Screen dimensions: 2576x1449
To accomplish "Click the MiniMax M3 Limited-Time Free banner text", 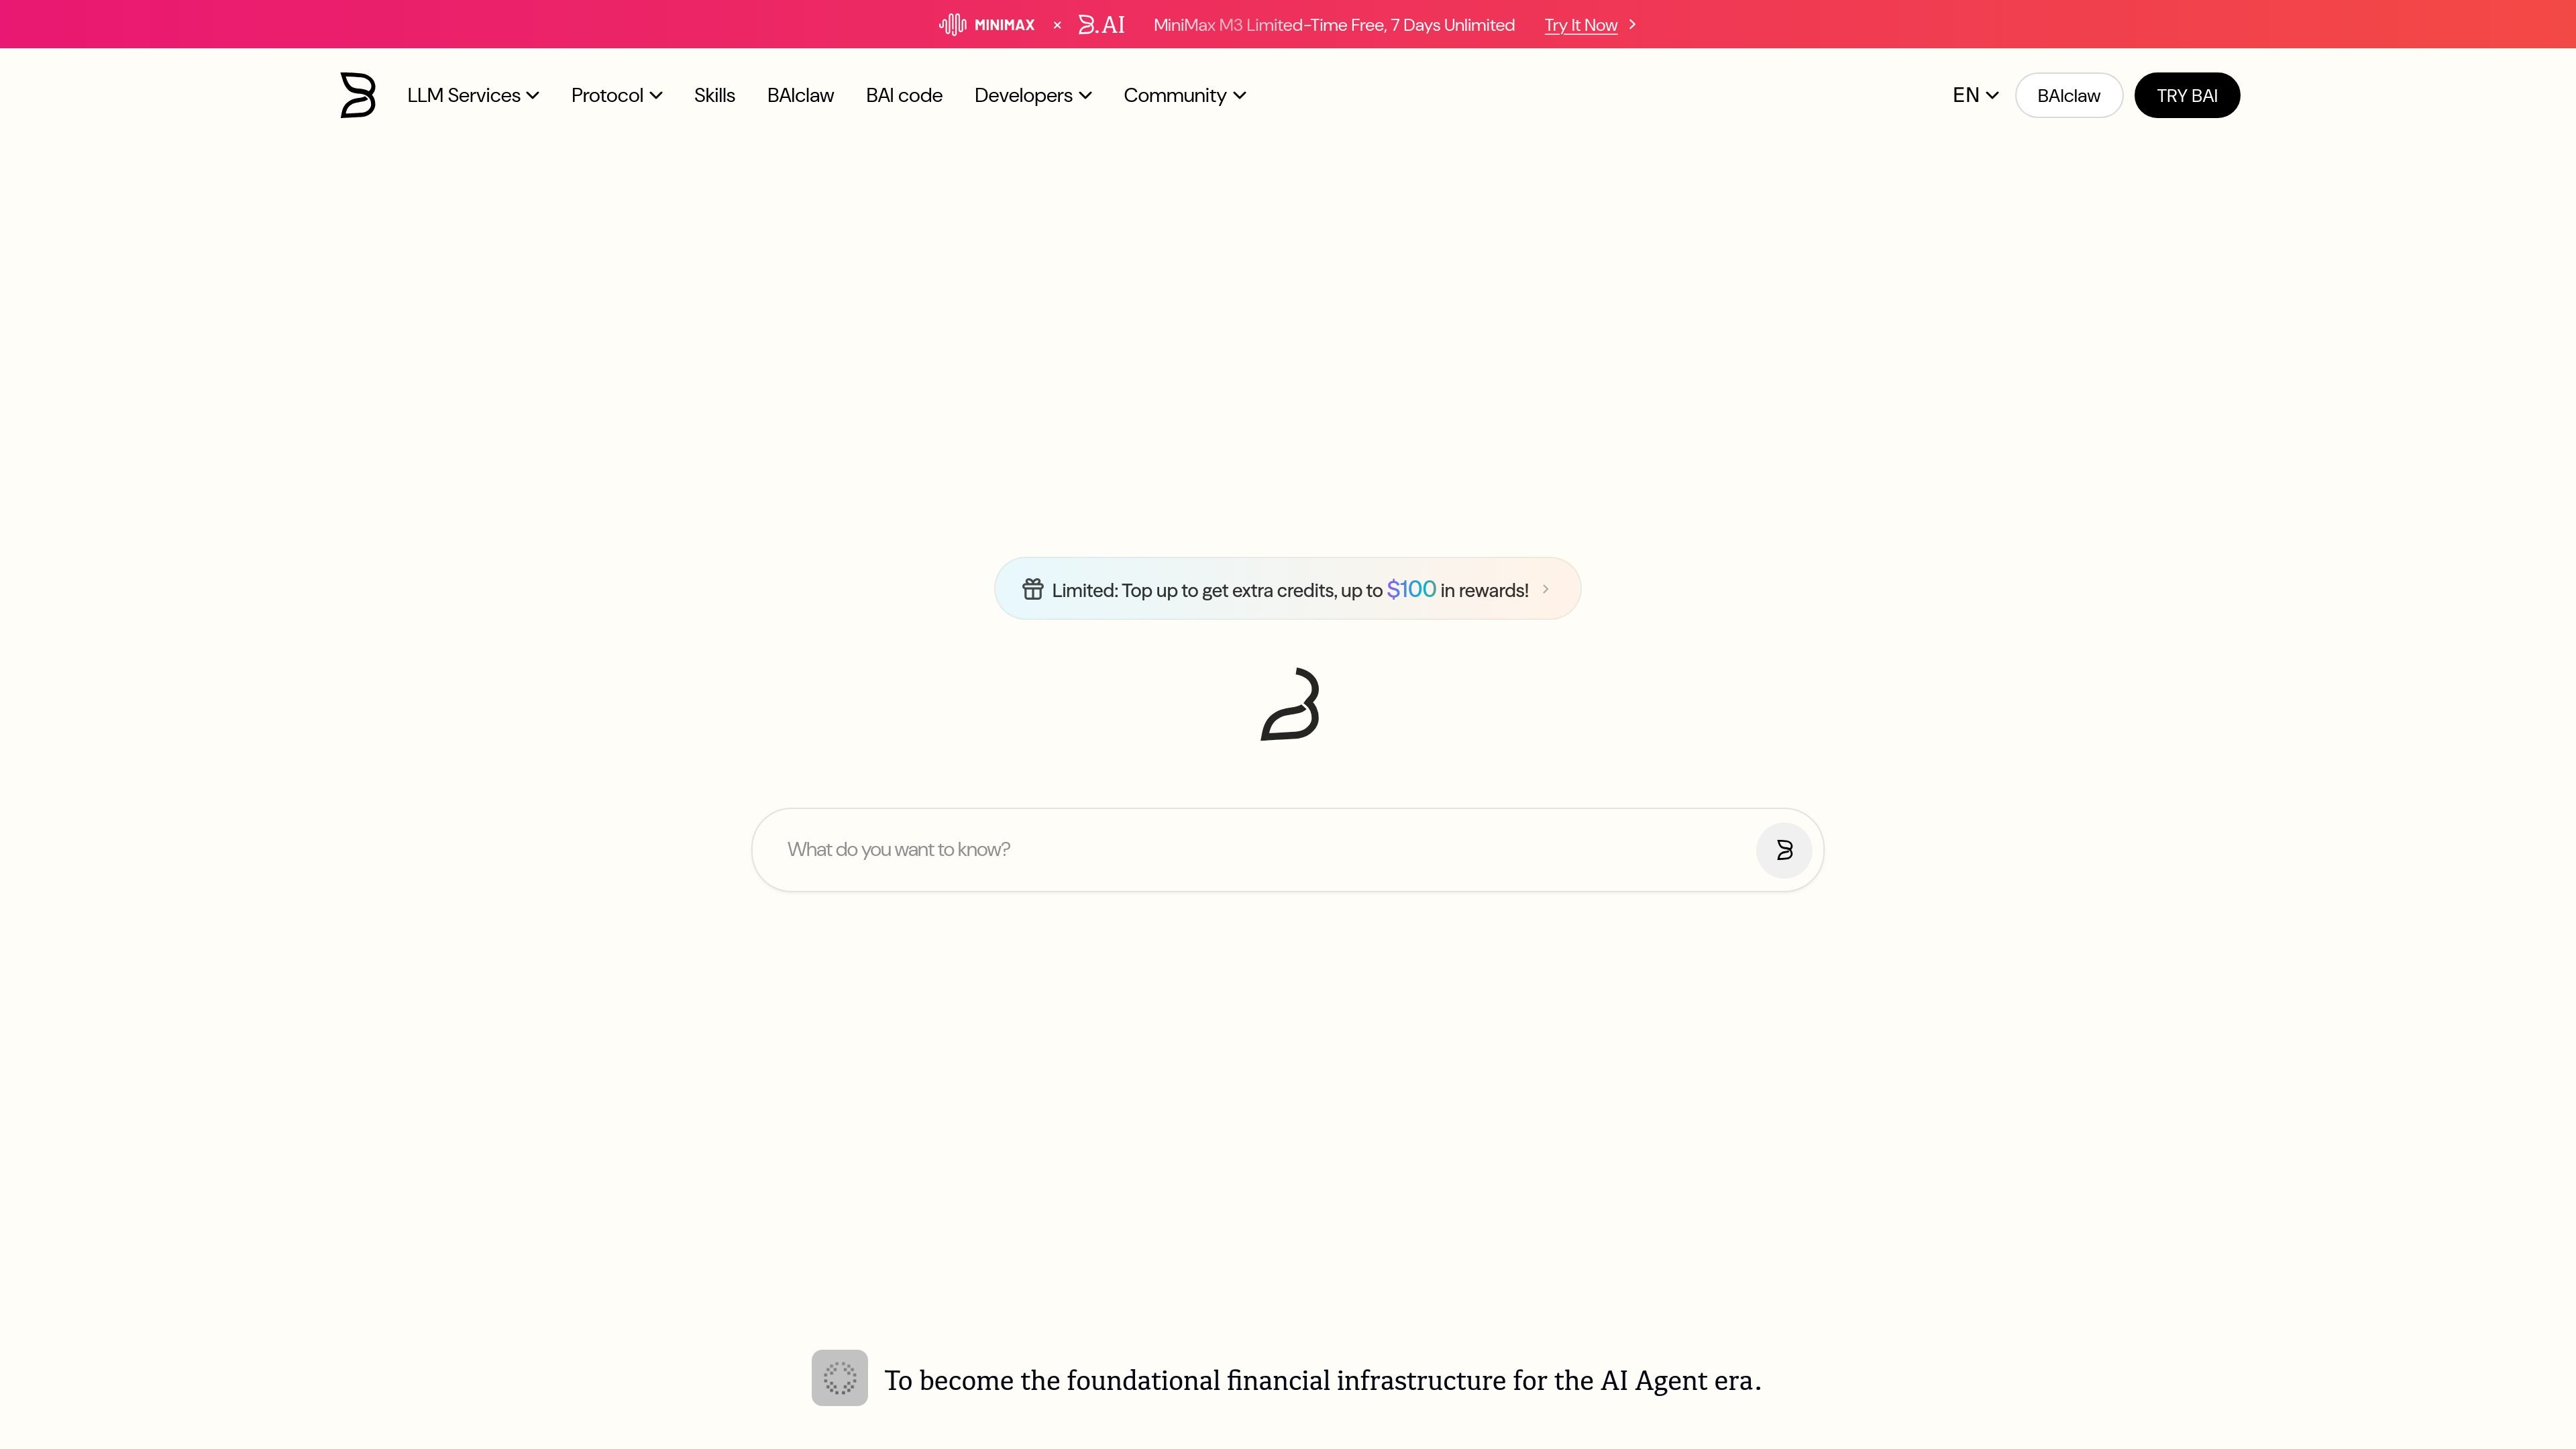I will tap(1334, 25).
